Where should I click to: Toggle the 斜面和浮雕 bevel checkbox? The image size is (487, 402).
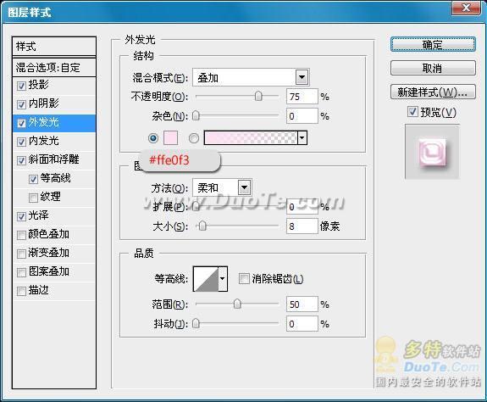[x=21, y=160]
